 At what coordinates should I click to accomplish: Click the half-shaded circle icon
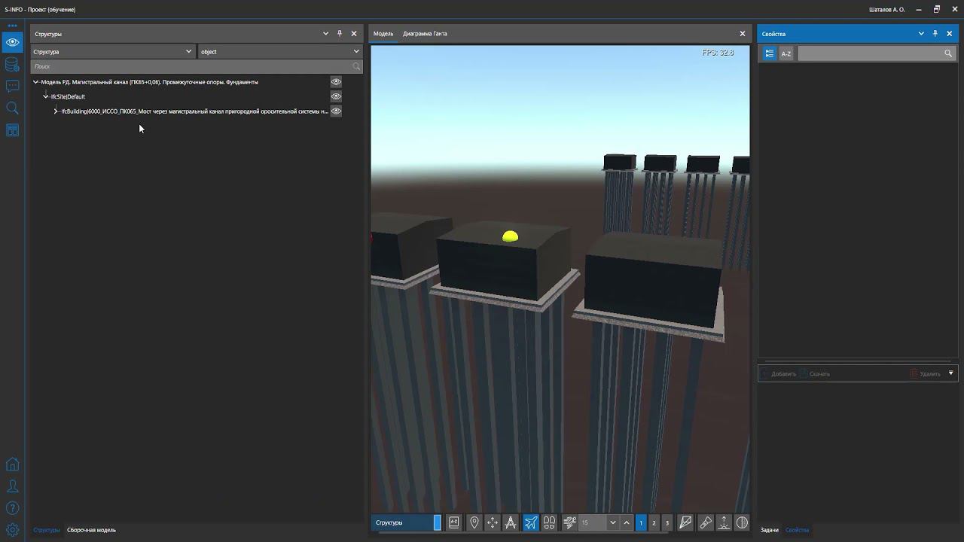[742, 522]
